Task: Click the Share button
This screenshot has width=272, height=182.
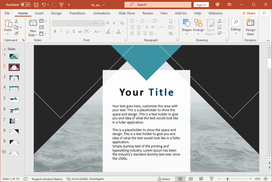Action: point(249,13)
